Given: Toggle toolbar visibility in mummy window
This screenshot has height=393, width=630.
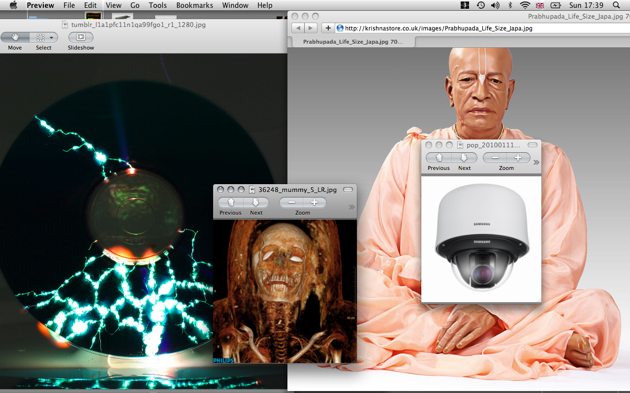Looking at the screenshot, I should pos(348,190).
